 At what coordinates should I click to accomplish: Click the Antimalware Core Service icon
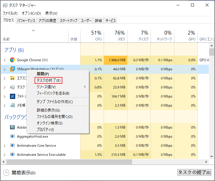coord(12,145)
